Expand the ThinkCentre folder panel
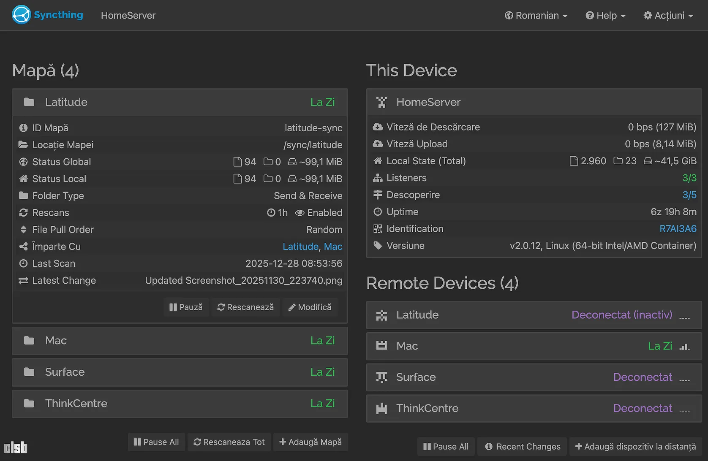The width and height of the screenshot is (708, 461). click(180, 404)
